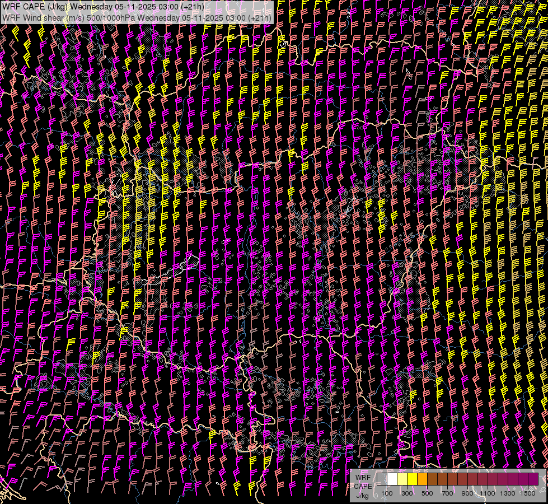The image size is (548, 504).
Task: Select the white CAPE legend swatch
Action: point(392,479)
